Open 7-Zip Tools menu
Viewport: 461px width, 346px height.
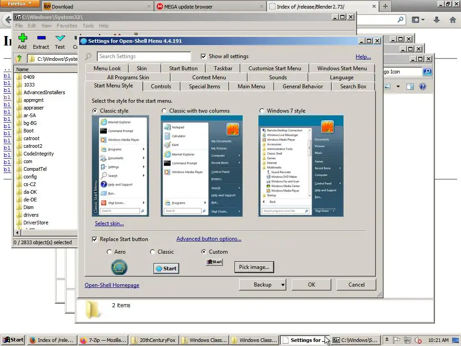88,26
